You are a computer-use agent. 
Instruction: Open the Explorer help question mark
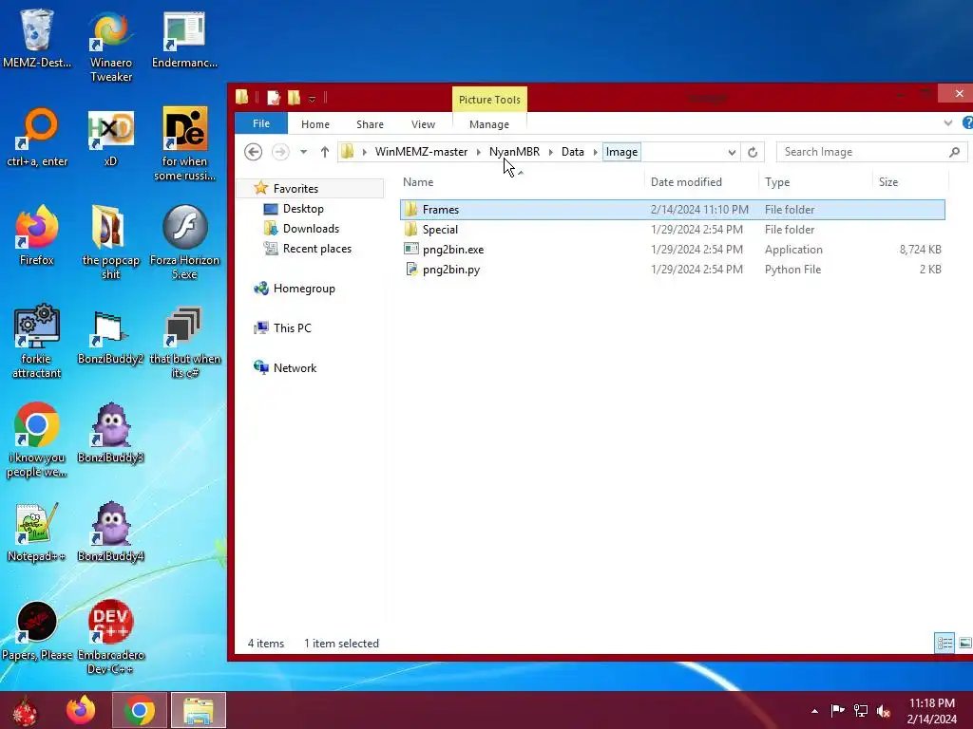pos(967,122)
